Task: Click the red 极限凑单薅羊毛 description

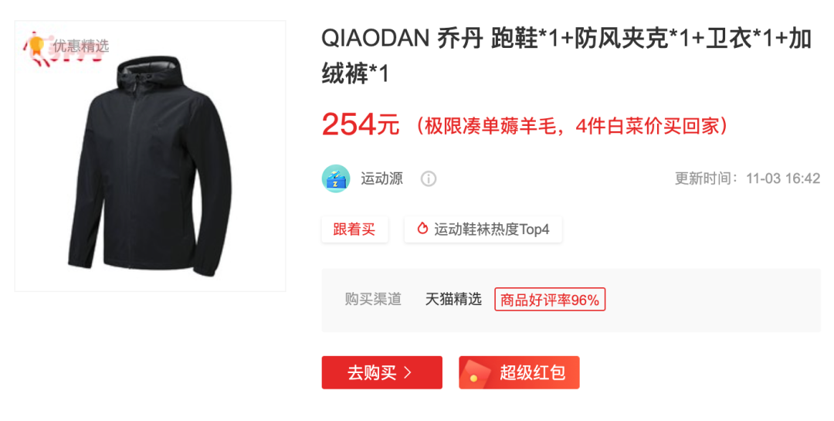Action: 572,126
